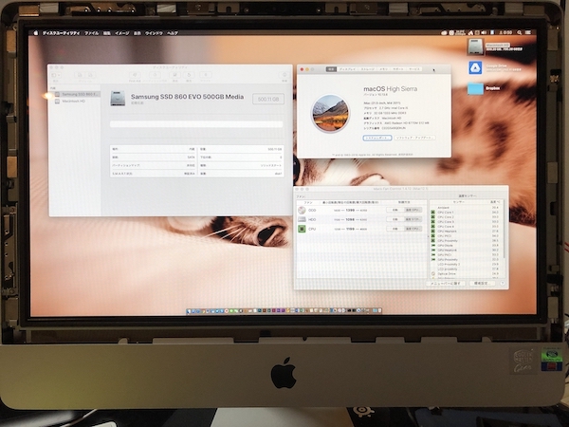569x427 pixels.
Task: Click the ODD fan disc icon
Action: tap(302, 211)
